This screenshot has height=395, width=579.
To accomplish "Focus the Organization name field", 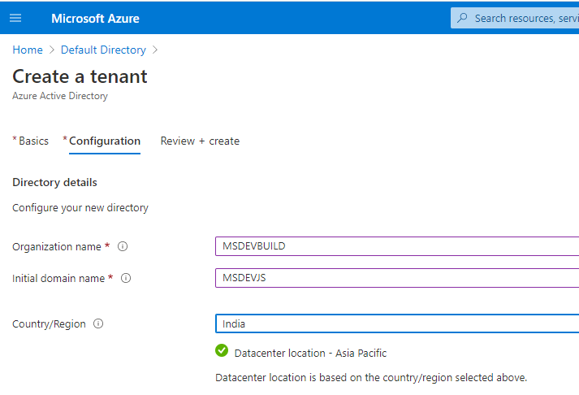I will tap(396, 246).
